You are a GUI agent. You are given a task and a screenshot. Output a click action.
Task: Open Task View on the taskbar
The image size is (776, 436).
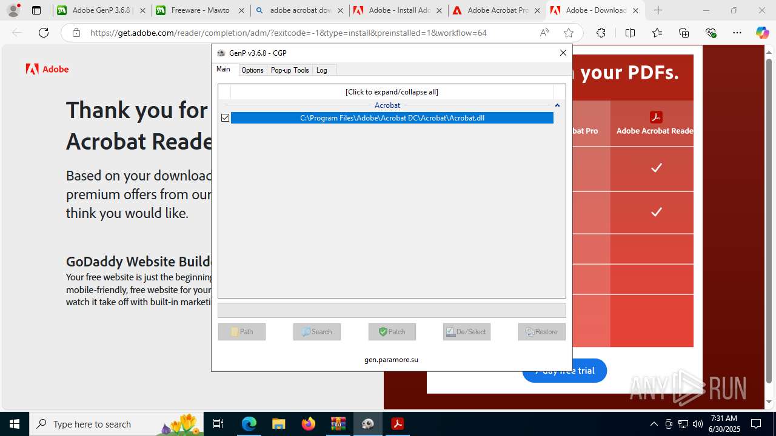[x=219, y=424]
